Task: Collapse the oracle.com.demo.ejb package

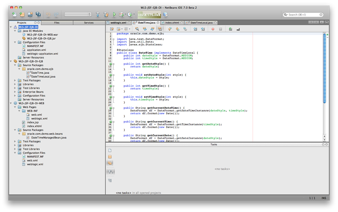Action: tap(19, 69)
